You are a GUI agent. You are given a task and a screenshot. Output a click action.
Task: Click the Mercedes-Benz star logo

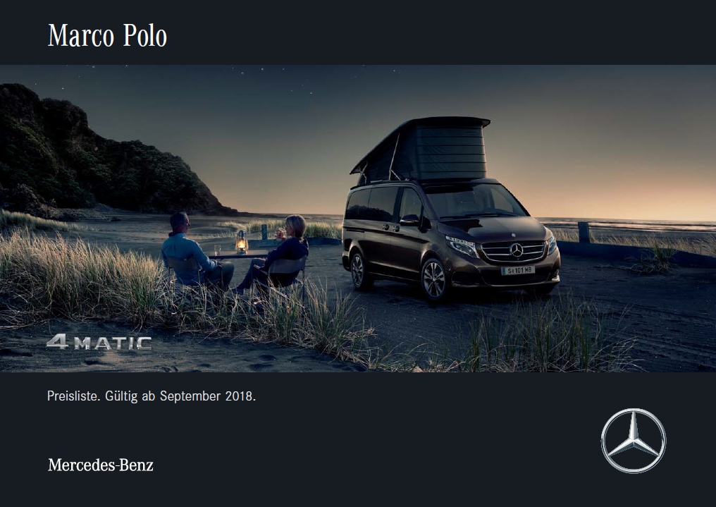pos(634,441)
